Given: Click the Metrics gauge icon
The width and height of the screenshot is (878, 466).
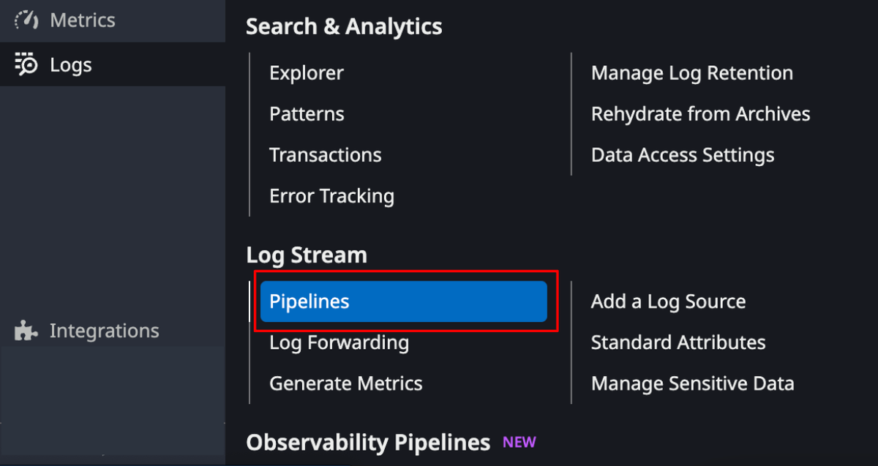Looking at the screenshot, I should [24, 20].
